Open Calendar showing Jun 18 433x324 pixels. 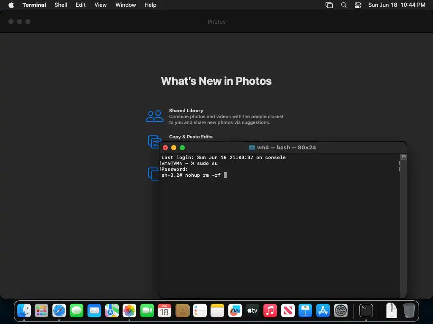click(x=164, y=310)
